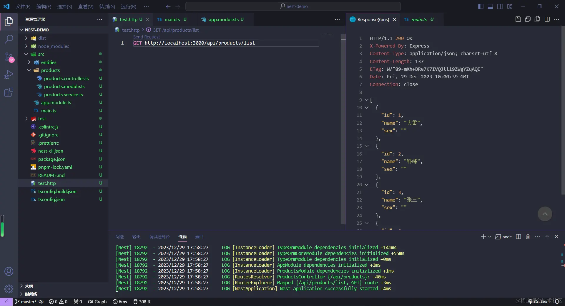The height and width of the screenshot is (306, 565).
Task: Collapse the products folder
Action: coord(50,70)
